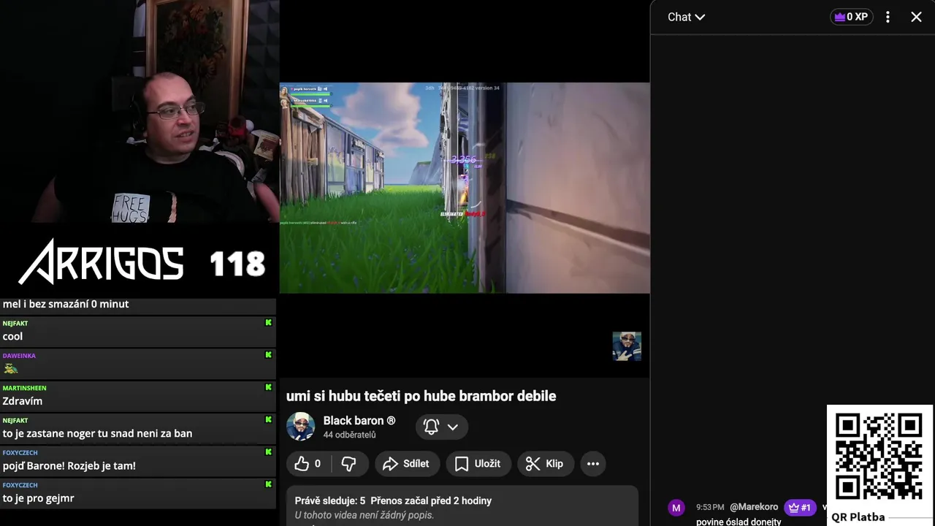935x526 pixels.
Task: Click the 'to je pro gejmr' message text
Action: (x=38, y=498)
